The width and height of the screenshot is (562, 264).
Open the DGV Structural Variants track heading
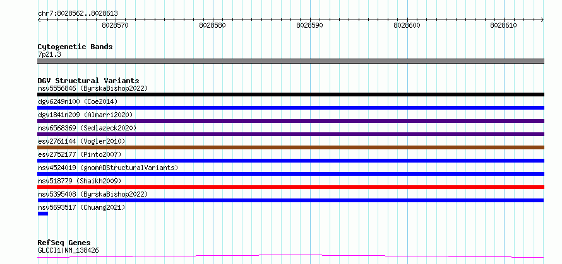click(88, 81)
